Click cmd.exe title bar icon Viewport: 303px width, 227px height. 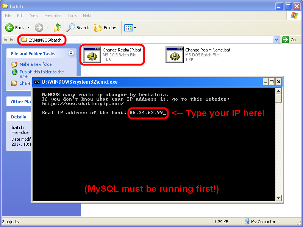(x=37, y=81)
